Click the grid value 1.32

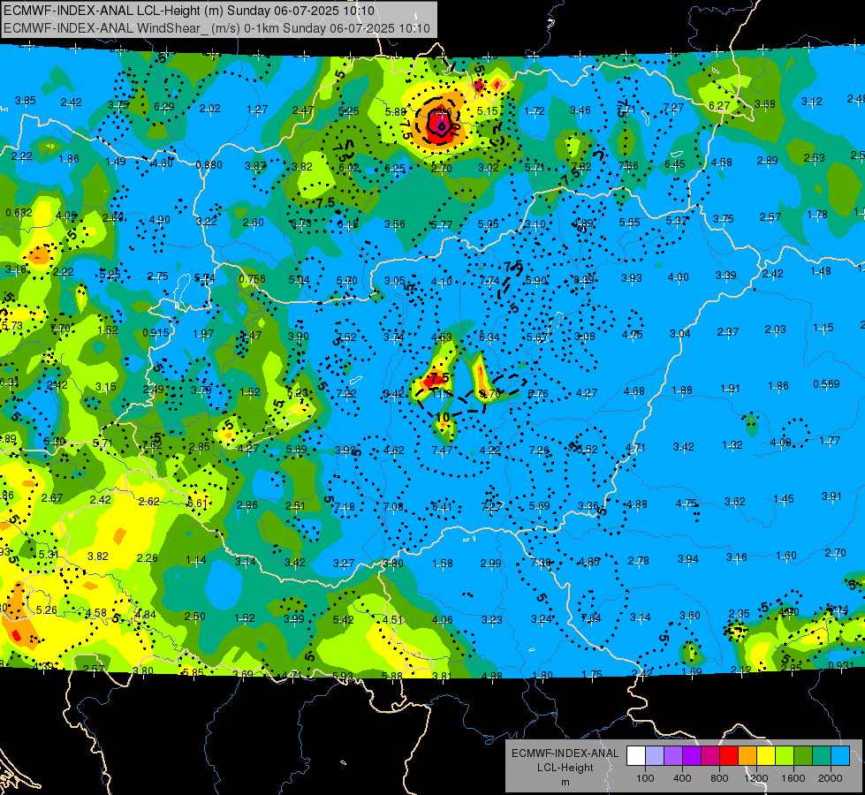coord(732,445)
